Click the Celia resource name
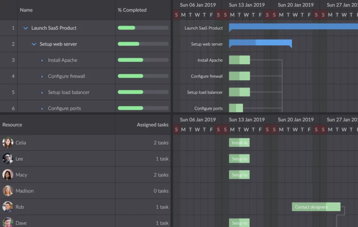This screenshot has width=358, height=227. click(21, 143)
